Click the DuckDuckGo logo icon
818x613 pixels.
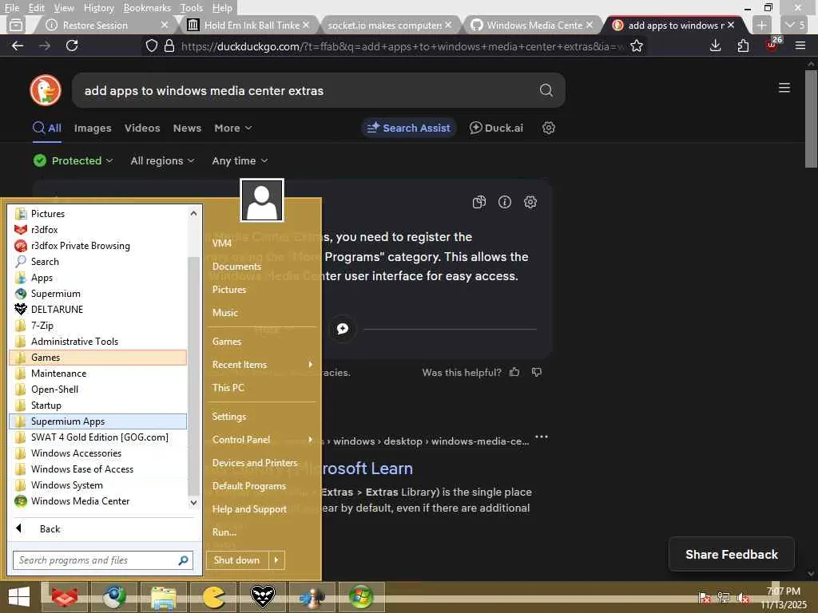click(46, 90)
